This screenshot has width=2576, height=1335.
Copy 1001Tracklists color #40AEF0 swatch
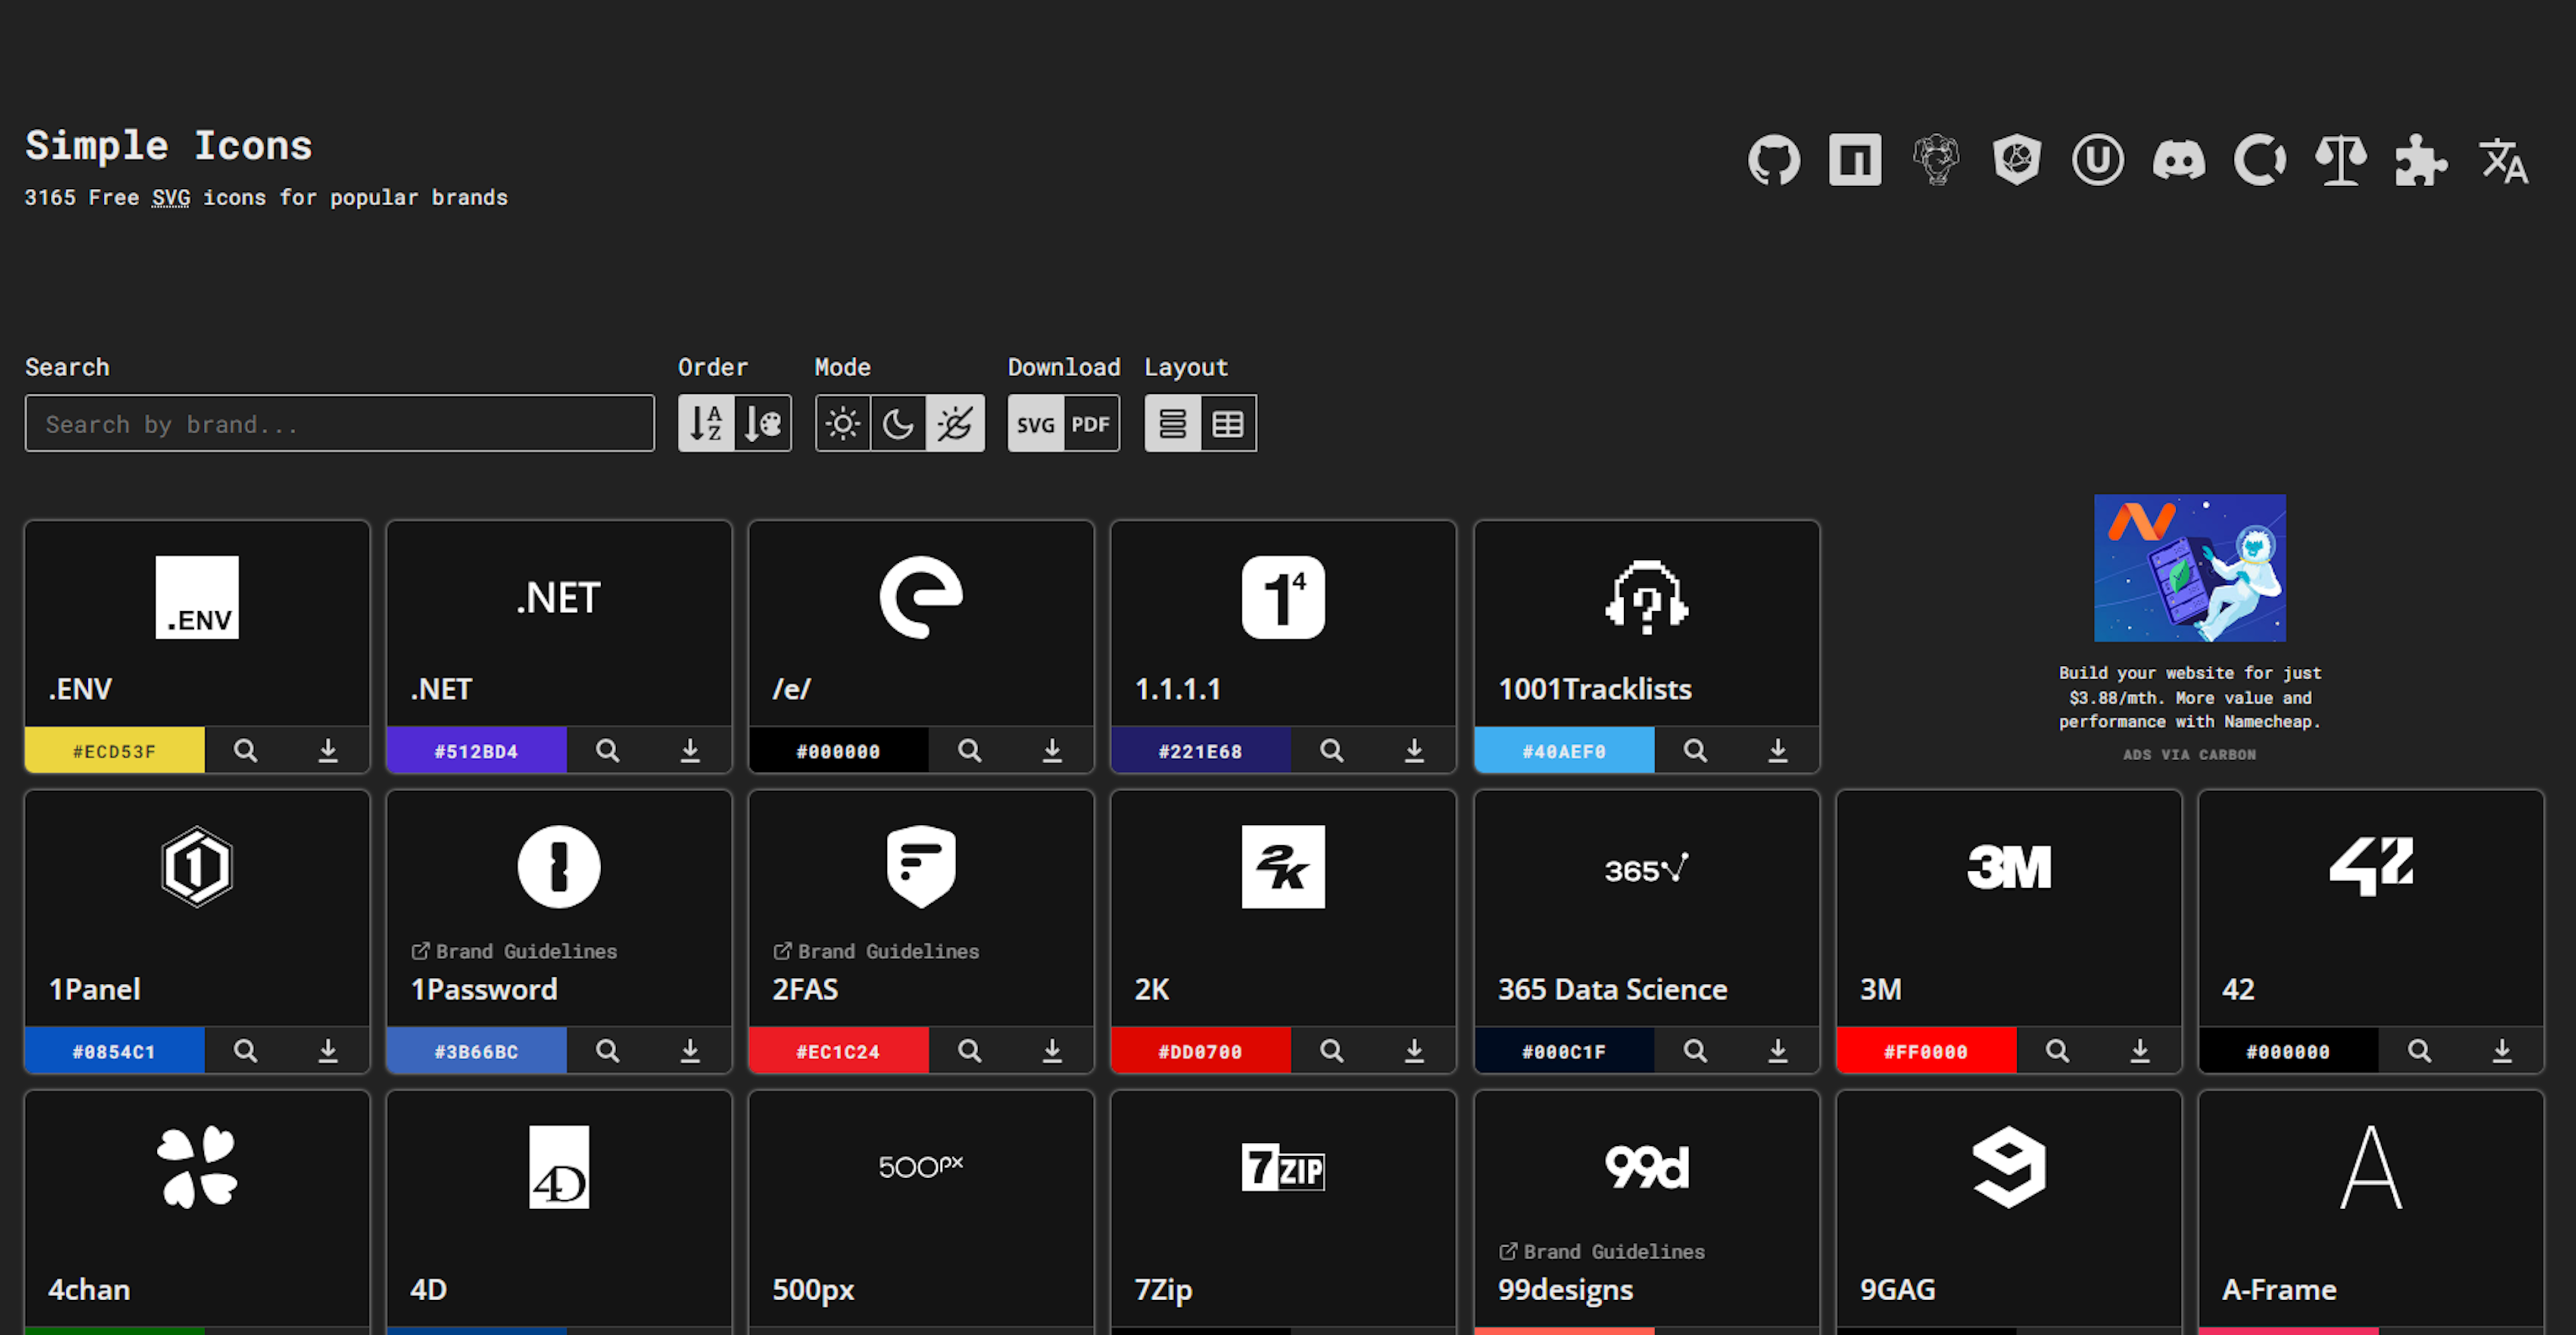(x=1564, y=751)
